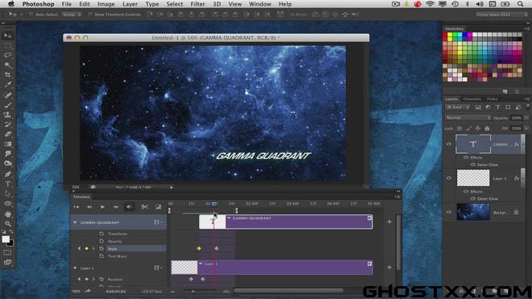This screenshot has width=532, height=299.
Task: Select the Magic Wand tool
Action: click(8, 64)
